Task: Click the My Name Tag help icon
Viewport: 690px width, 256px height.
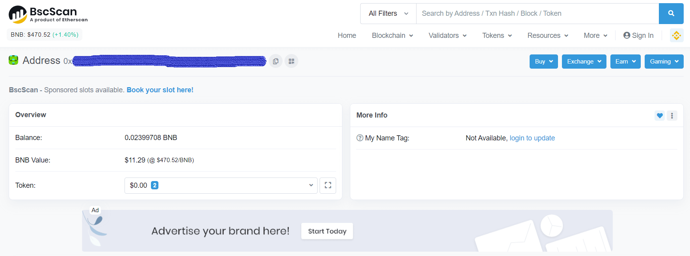Action: point(360,138)
